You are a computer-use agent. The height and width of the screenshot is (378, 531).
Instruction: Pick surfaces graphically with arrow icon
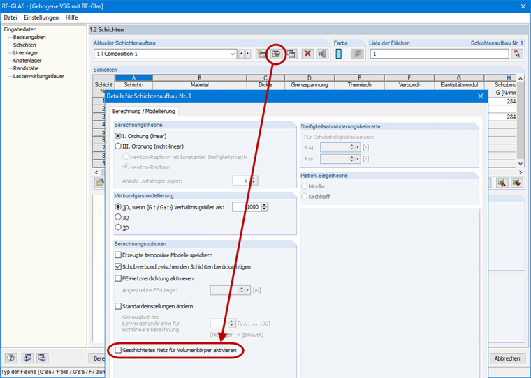(x=517, y=54)
